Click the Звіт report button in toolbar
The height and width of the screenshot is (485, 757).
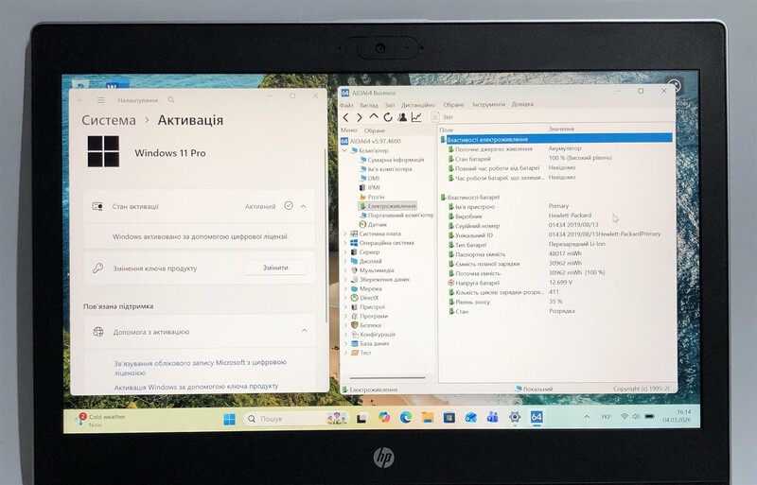[443, 117]
